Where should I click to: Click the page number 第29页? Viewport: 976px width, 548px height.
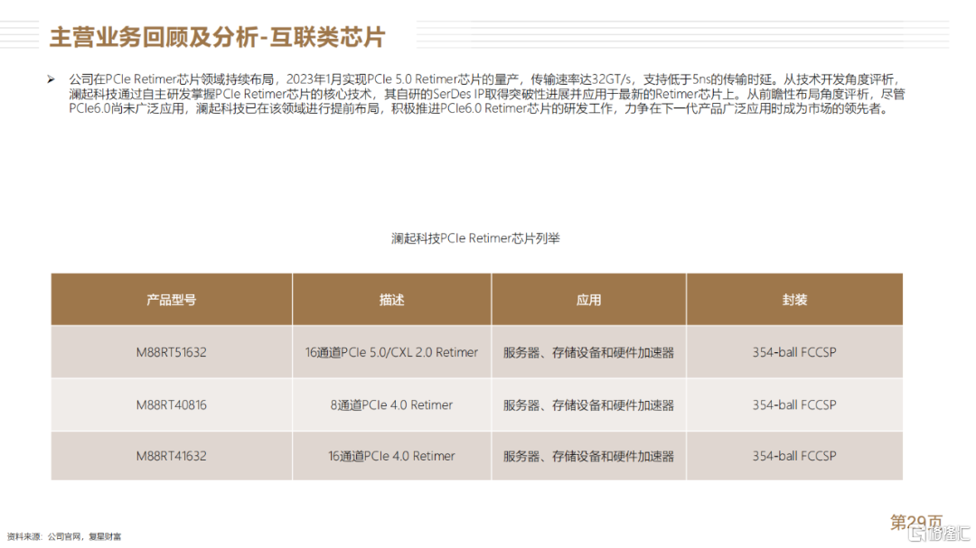[916, 523]
